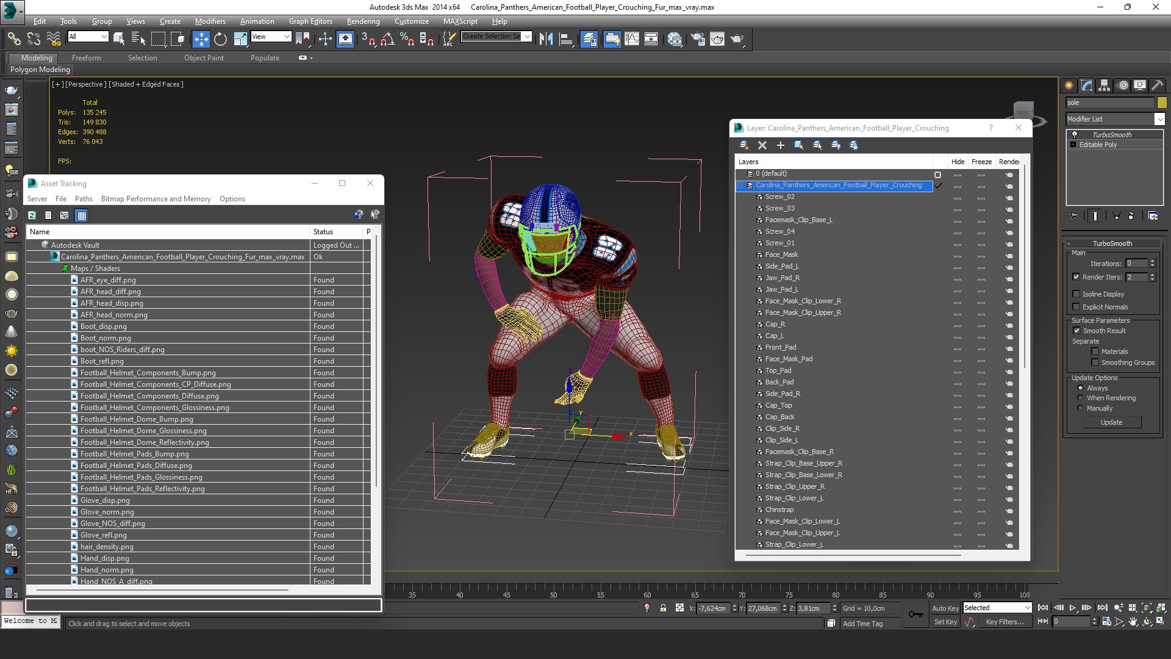Viewport: 1171px width, 659px height.
Task: Click Play Animation button
Action: pyautogui.click(x=1073, y=608)
